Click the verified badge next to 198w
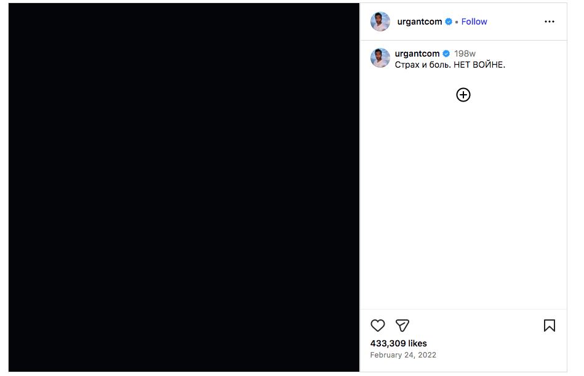This screenshot has height=376, width=584. 446,54
